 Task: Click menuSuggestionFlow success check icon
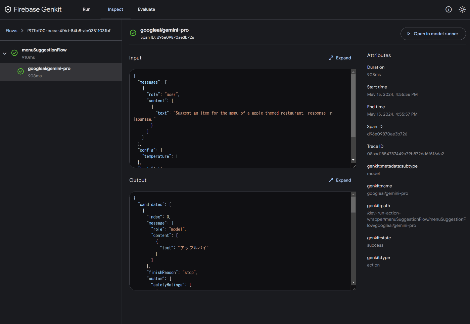coord(14,53)
